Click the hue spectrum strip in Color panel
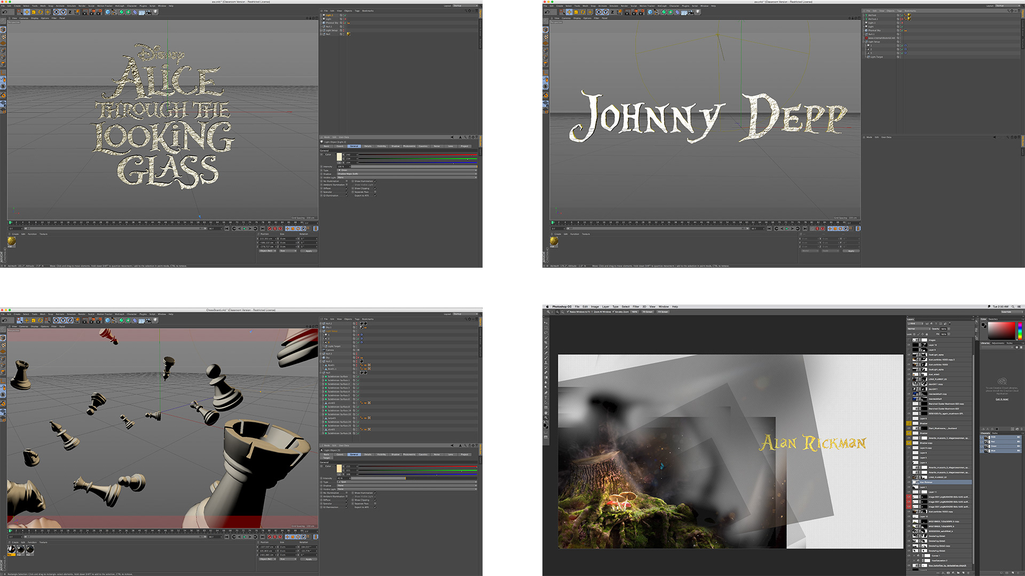This screenshot has width=1025, height=576. (x=1020, y=331)
